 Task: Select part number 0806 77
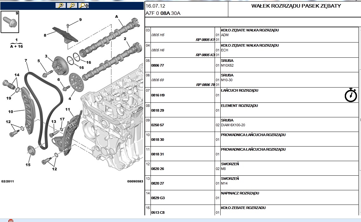point(157,65)
